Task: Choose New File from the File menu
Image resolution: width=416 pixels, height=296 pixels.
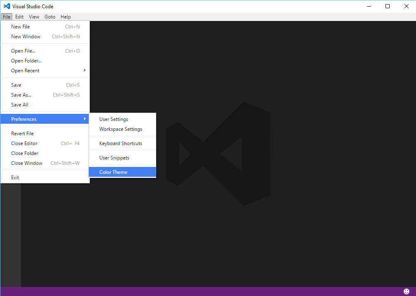Action: pos(45,26)
